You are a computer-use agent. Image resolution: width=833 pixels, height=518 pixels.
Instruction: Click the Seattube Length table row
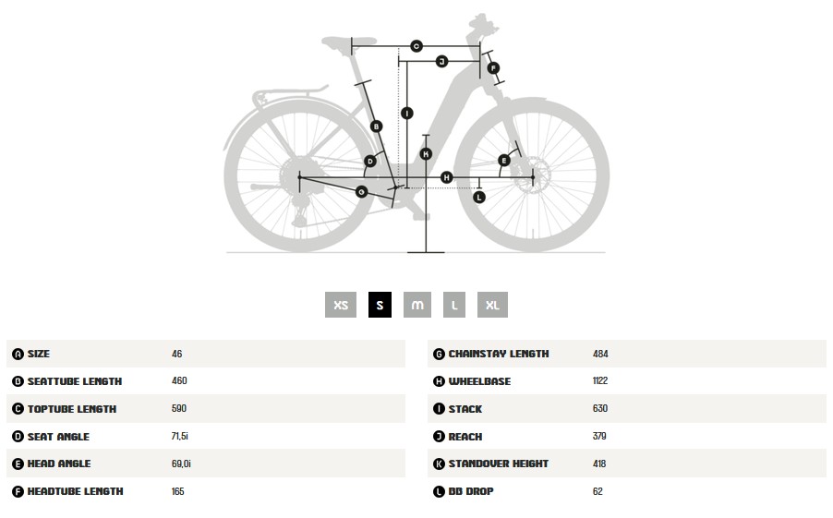[206, 381]
